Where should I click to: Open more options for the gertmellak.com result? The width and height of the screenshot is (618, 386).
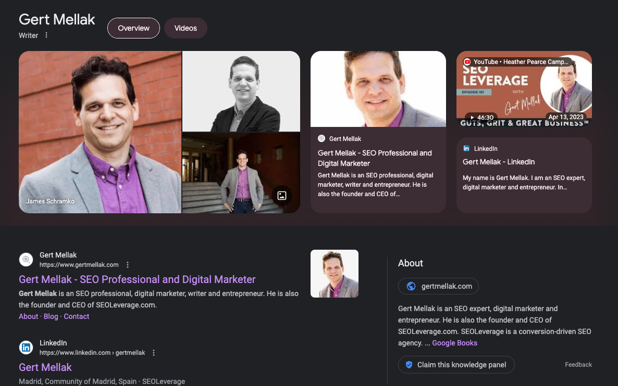128,265
